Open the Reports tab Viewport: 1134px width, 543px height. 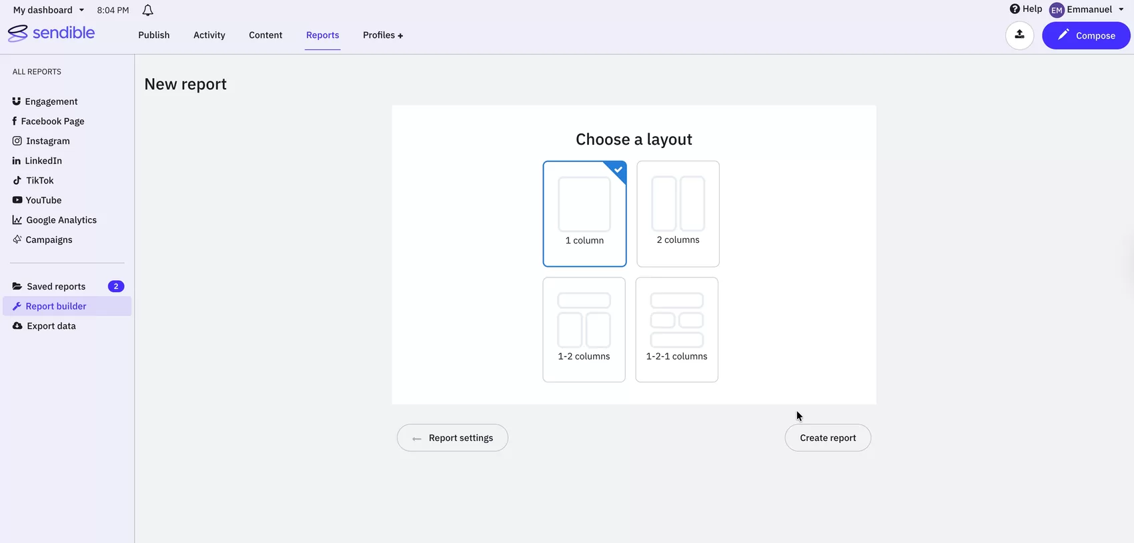click(x=323, y=35)
